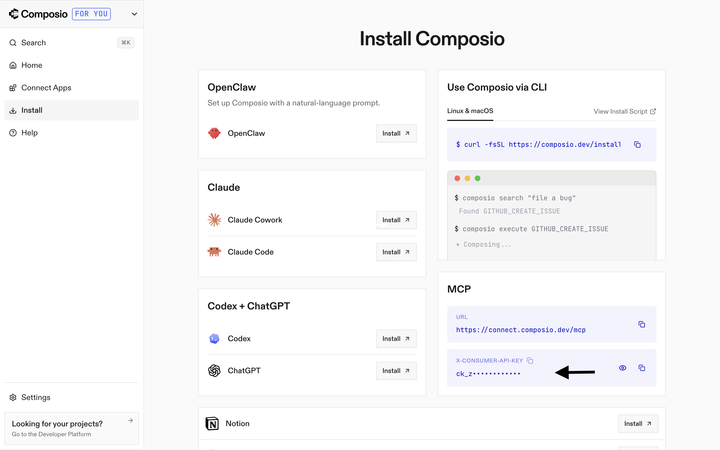Copy the API key value

642,368
